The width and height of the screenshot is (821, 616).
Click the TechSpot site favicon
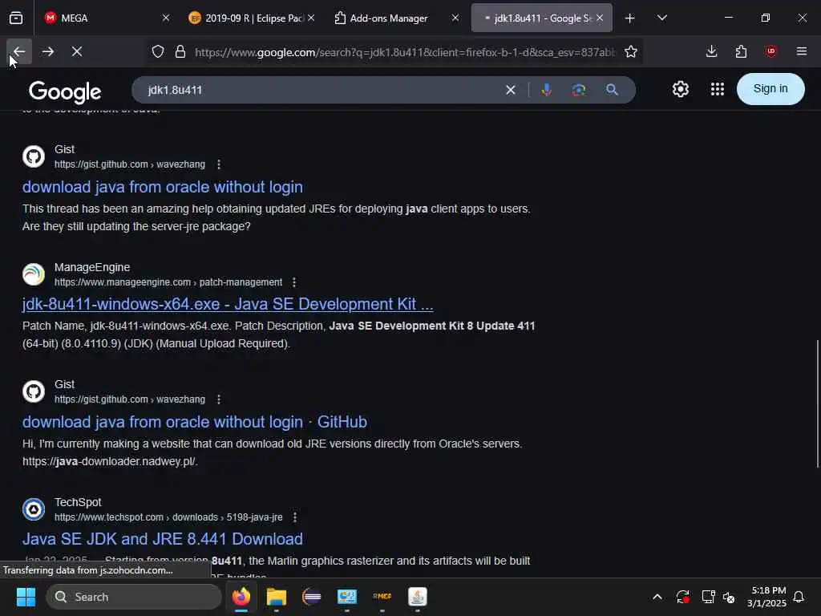pyautogui.click(x=34, y=509)
